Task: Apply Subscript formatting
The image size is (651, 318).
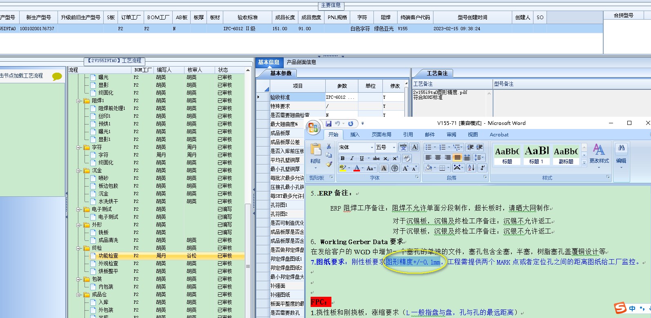Action: (386, 158)
